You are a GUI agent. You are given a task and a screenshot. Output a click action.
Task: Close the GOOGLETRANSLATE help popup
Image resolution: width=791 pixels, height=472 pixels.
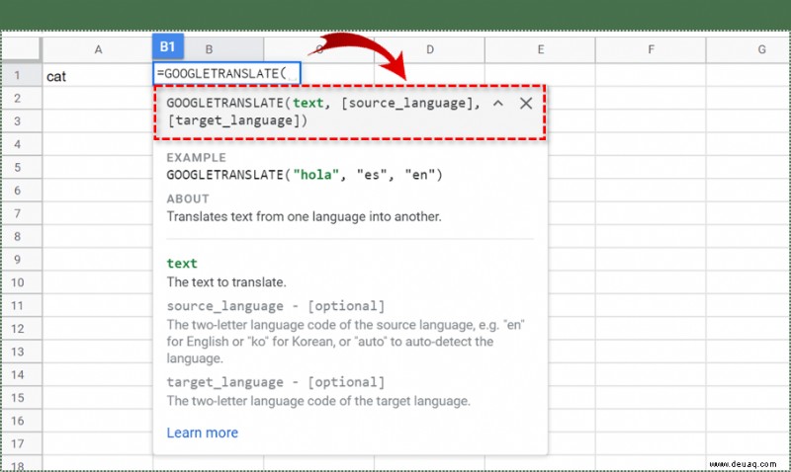click(x=526, y=104)
